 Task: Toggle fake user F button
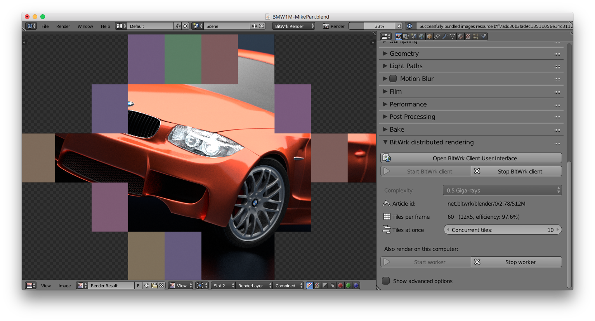click(x=138, y=285)
